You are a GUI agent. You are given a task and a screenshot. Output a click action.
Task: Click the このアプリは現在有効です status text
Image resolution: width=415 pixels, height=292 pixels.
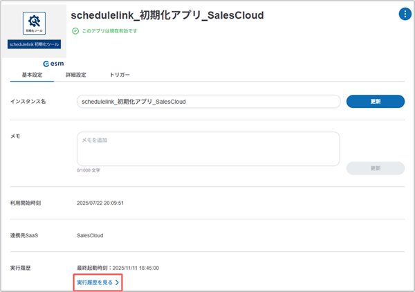109,31
